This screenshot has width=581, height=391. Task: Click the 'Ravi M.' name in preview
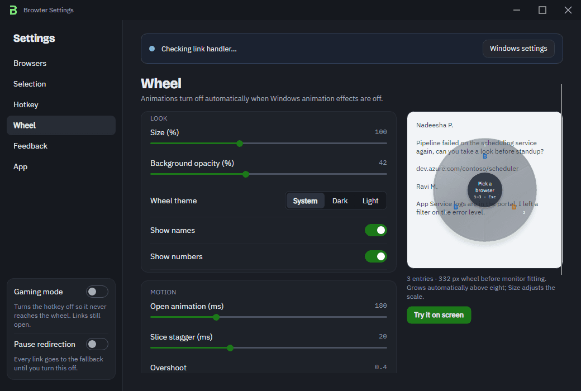(x=427, y=187)
